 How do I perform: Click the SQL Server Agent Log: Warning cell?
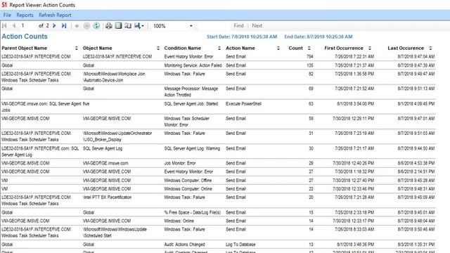(192, 148)
